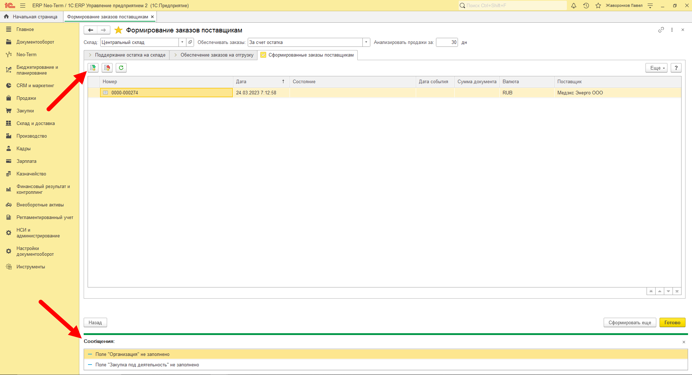Open history clock icon
The image size is (692, 375).
586,5
